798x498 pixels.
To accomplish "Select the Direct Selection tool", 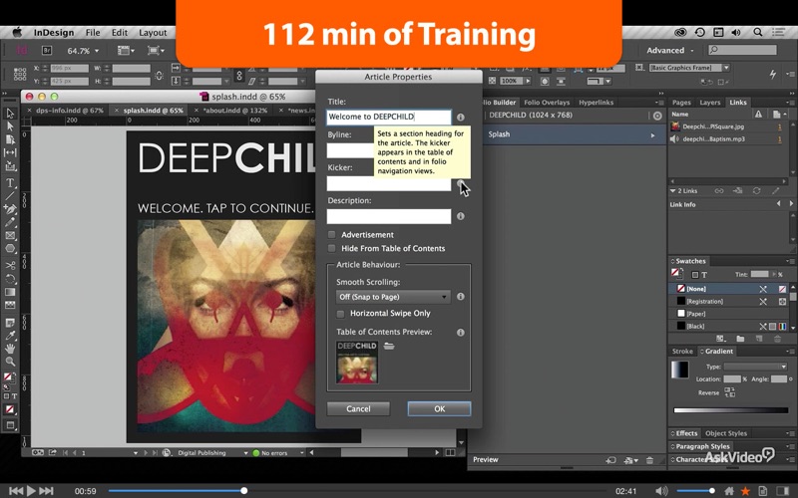I will [x=10, y=126].
